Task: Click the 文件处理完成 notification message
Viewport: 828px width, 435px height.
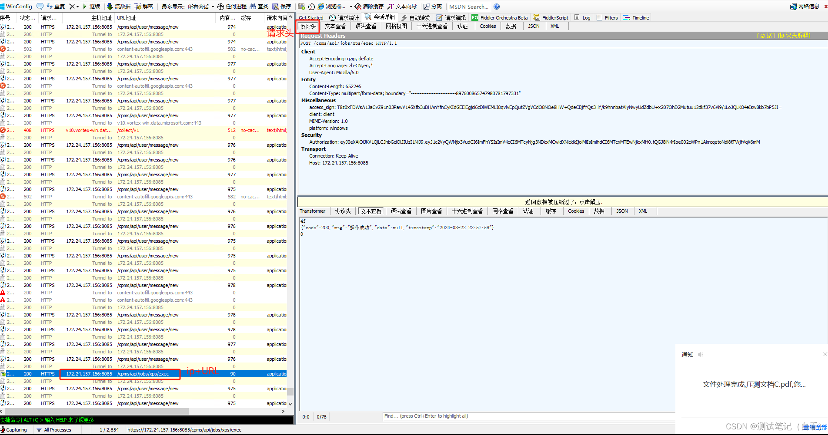Action: (x=754, y=385)
